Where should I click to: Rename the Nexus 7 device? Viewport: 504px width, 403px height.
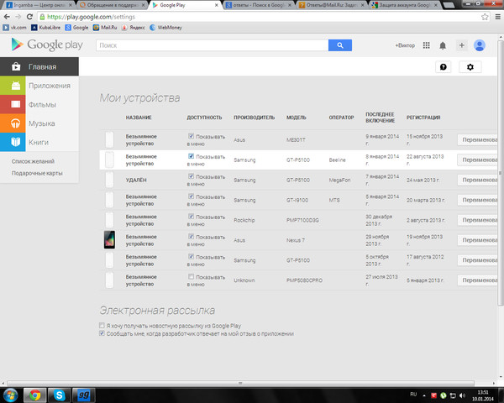(x=479, y=240)
